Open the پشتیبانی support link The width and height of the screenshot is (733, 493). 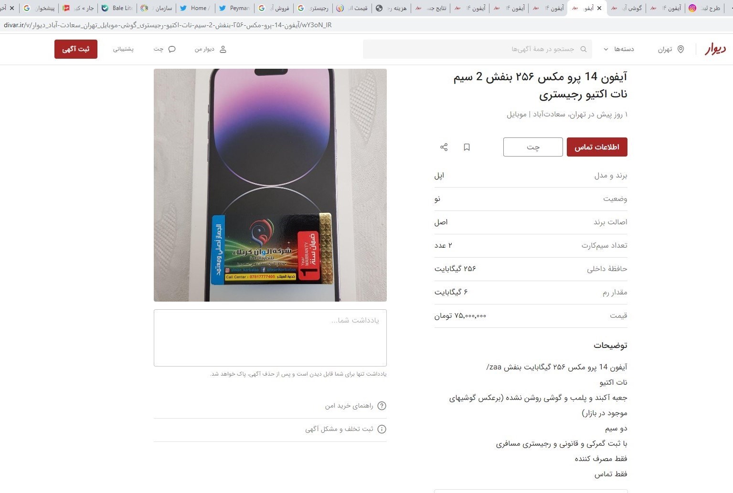point(123,49)
